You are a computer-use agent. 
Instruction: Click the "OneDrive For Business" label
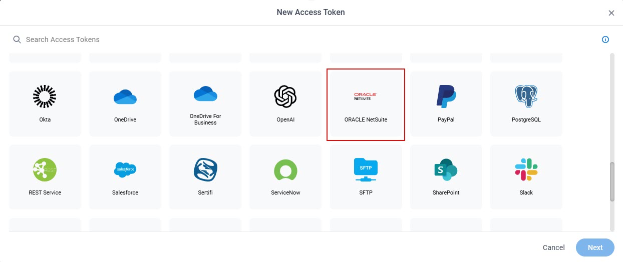point(205,119)
